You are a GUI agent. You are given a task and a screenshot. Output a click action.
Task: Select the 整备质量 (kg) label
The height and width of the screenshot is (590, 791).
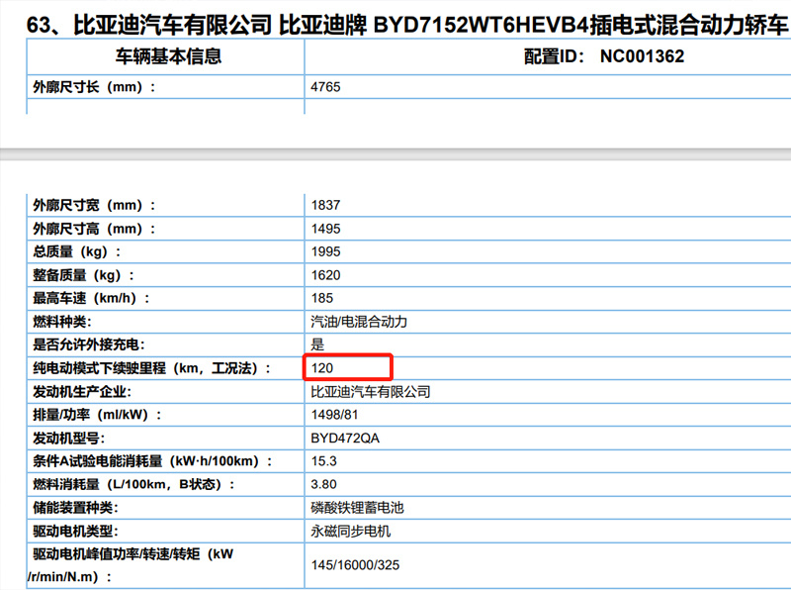(x=83, y=275)
